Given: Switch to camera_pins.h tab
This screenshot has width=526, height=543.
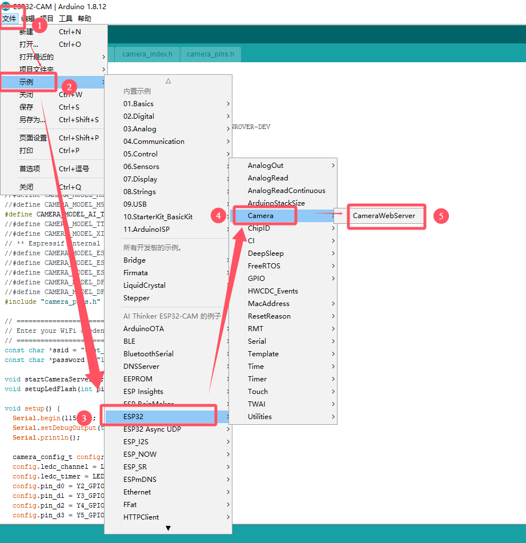Looking at the screenshot, I should click(x=210, y=54).
